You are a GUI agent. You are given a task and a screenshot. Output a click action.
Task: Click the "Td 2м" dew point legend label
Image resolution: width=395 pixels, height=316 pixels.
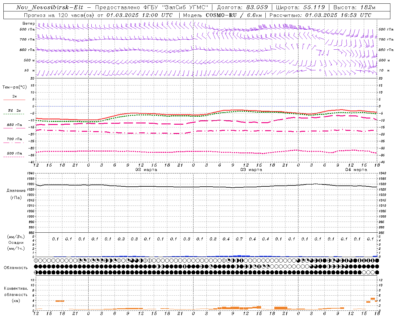pyautogui.click(x=15, y=110)
